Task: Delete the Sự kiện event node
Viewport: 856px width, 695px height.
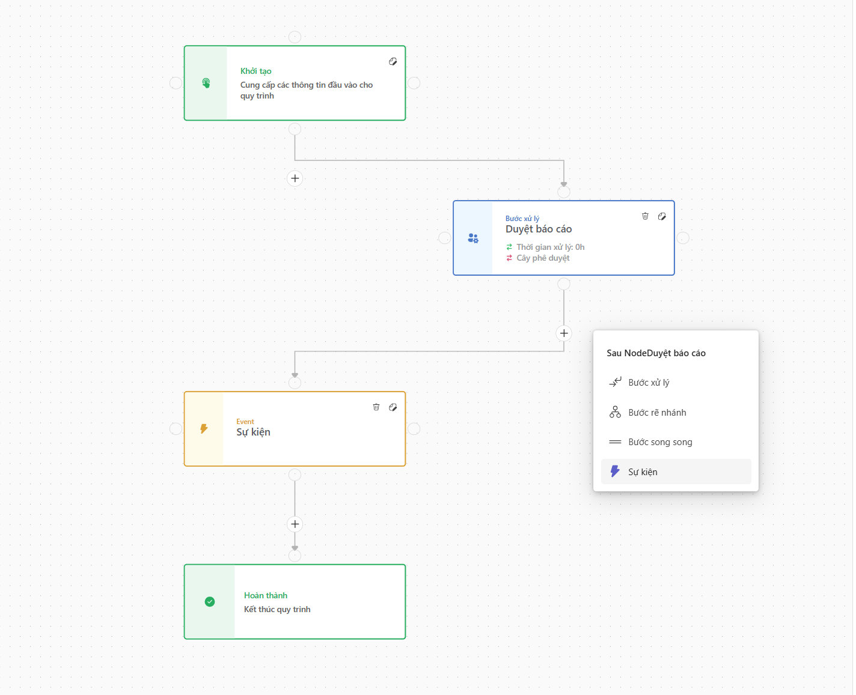Action: click(x=376, y=407)
